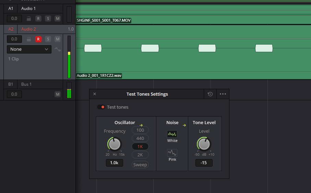Select the 100 Hz oscillator preset

pos(140,130)
